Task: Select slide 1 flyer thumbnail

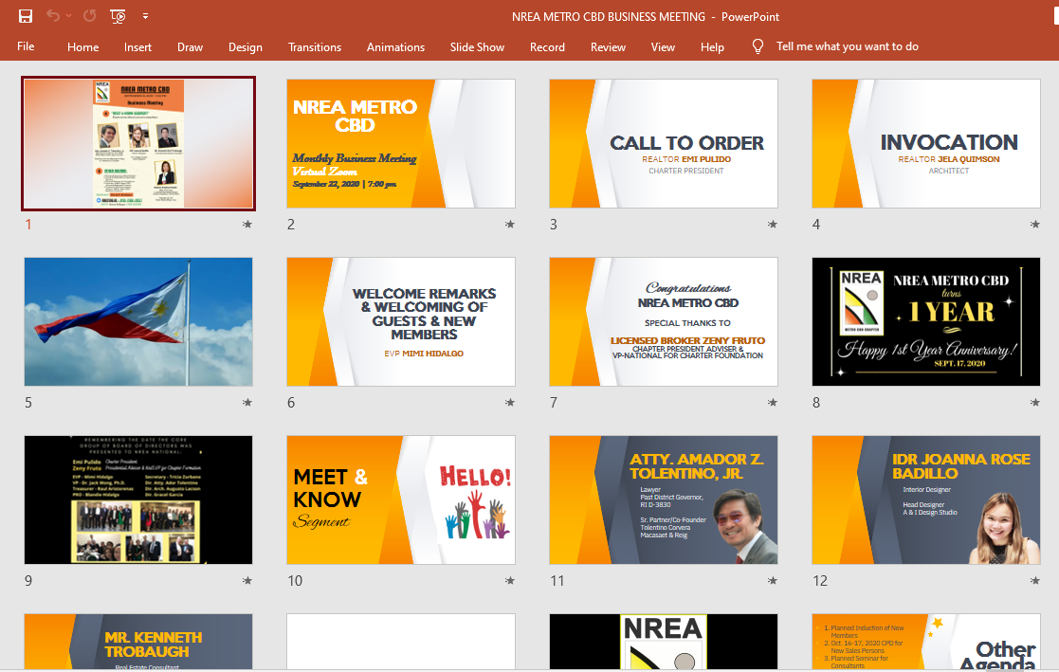Action: pos(138,143)
